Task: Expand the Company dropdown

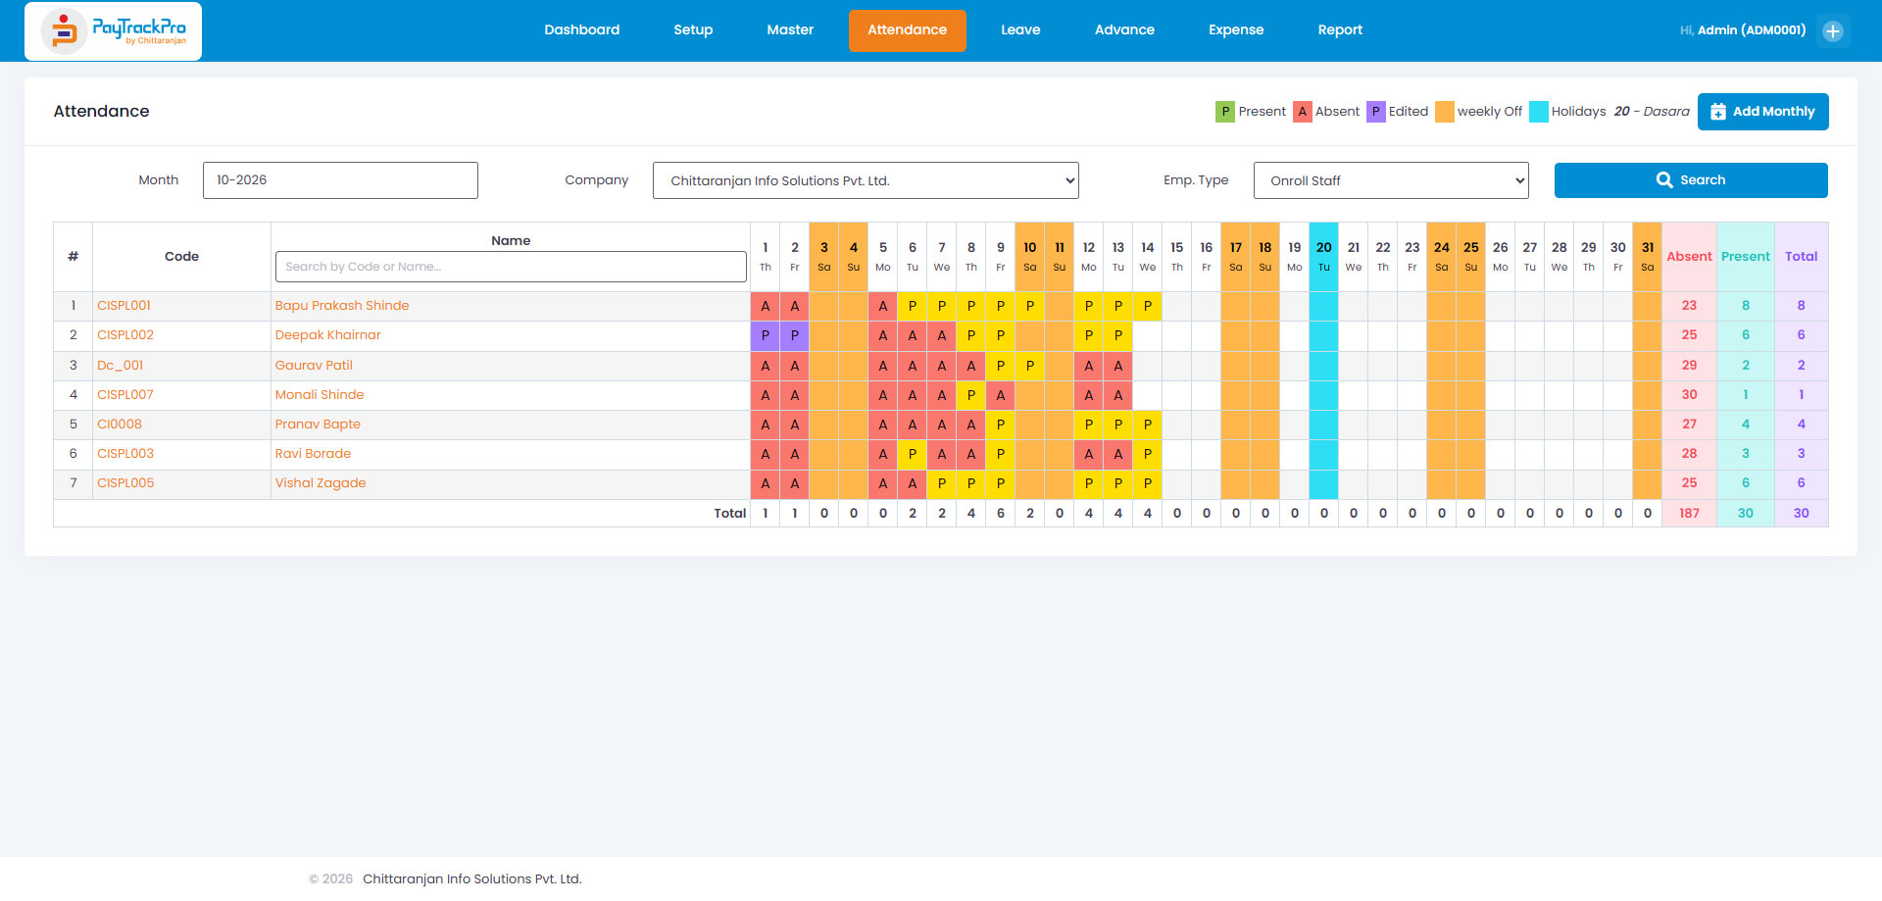Action: point(866,180)
